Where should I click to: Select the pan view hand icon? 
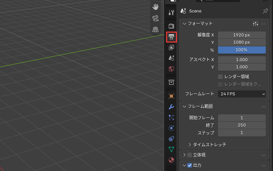pos(155,7)
